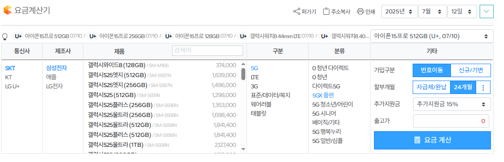The image size is (504, 162).
Task: Select 신규/기변 subscription type
Action: point(471,71)
